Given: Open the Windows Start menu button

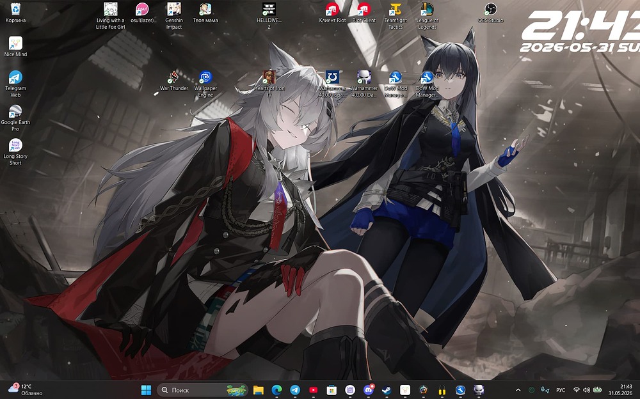Looking at the screenshot, I should point(146,390).
